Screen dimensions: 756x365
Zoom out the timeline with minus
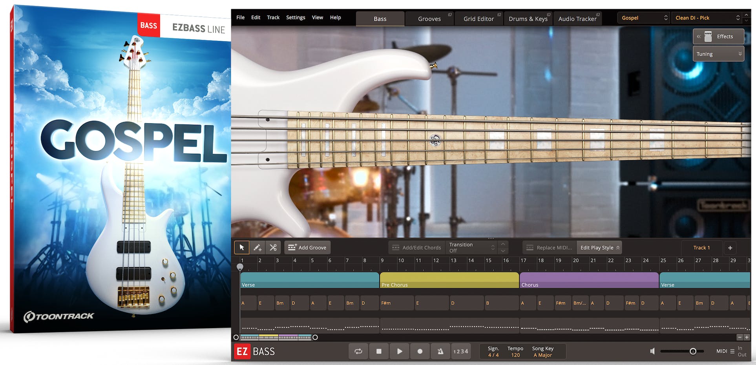click(x=740, y=337)
